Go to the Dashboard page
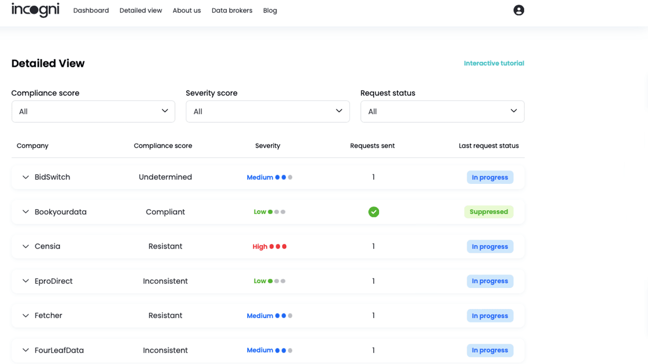This screenshot has height=364, width=648. 91,10
